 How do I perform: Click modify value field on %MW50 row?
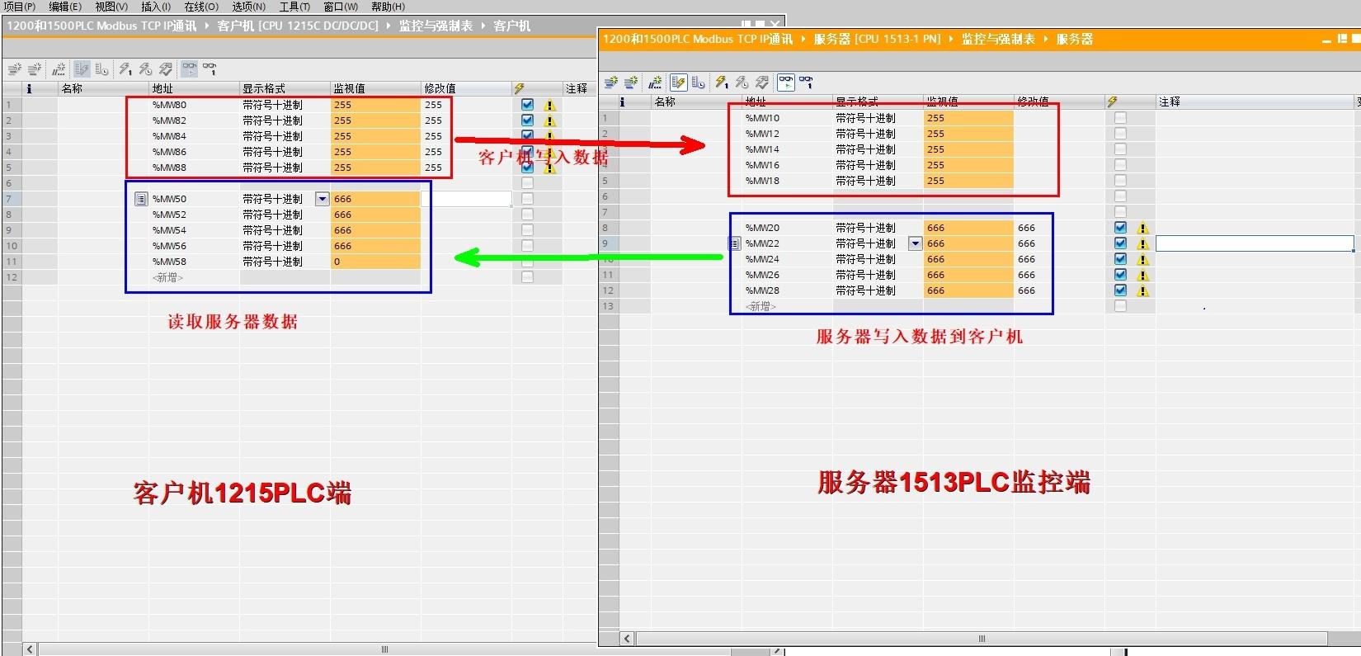466,199
